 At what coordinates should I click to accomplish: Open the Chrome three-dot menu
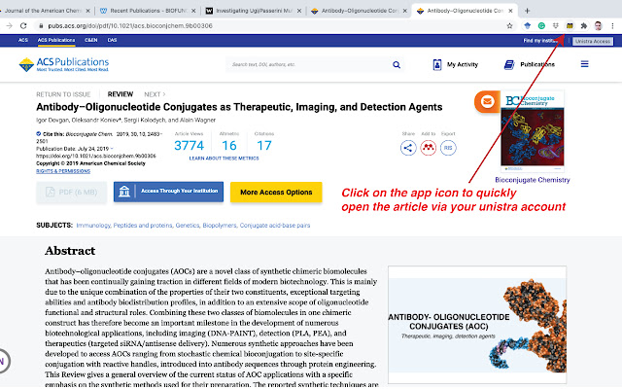click(x=613, y=26)
